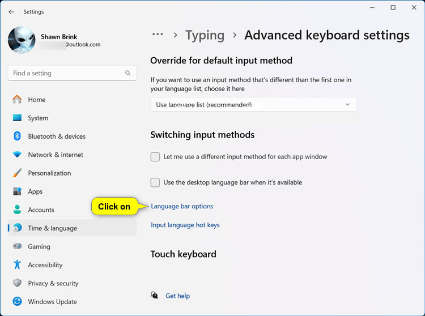Open Bluetooth & devices label

pos(57,136)
